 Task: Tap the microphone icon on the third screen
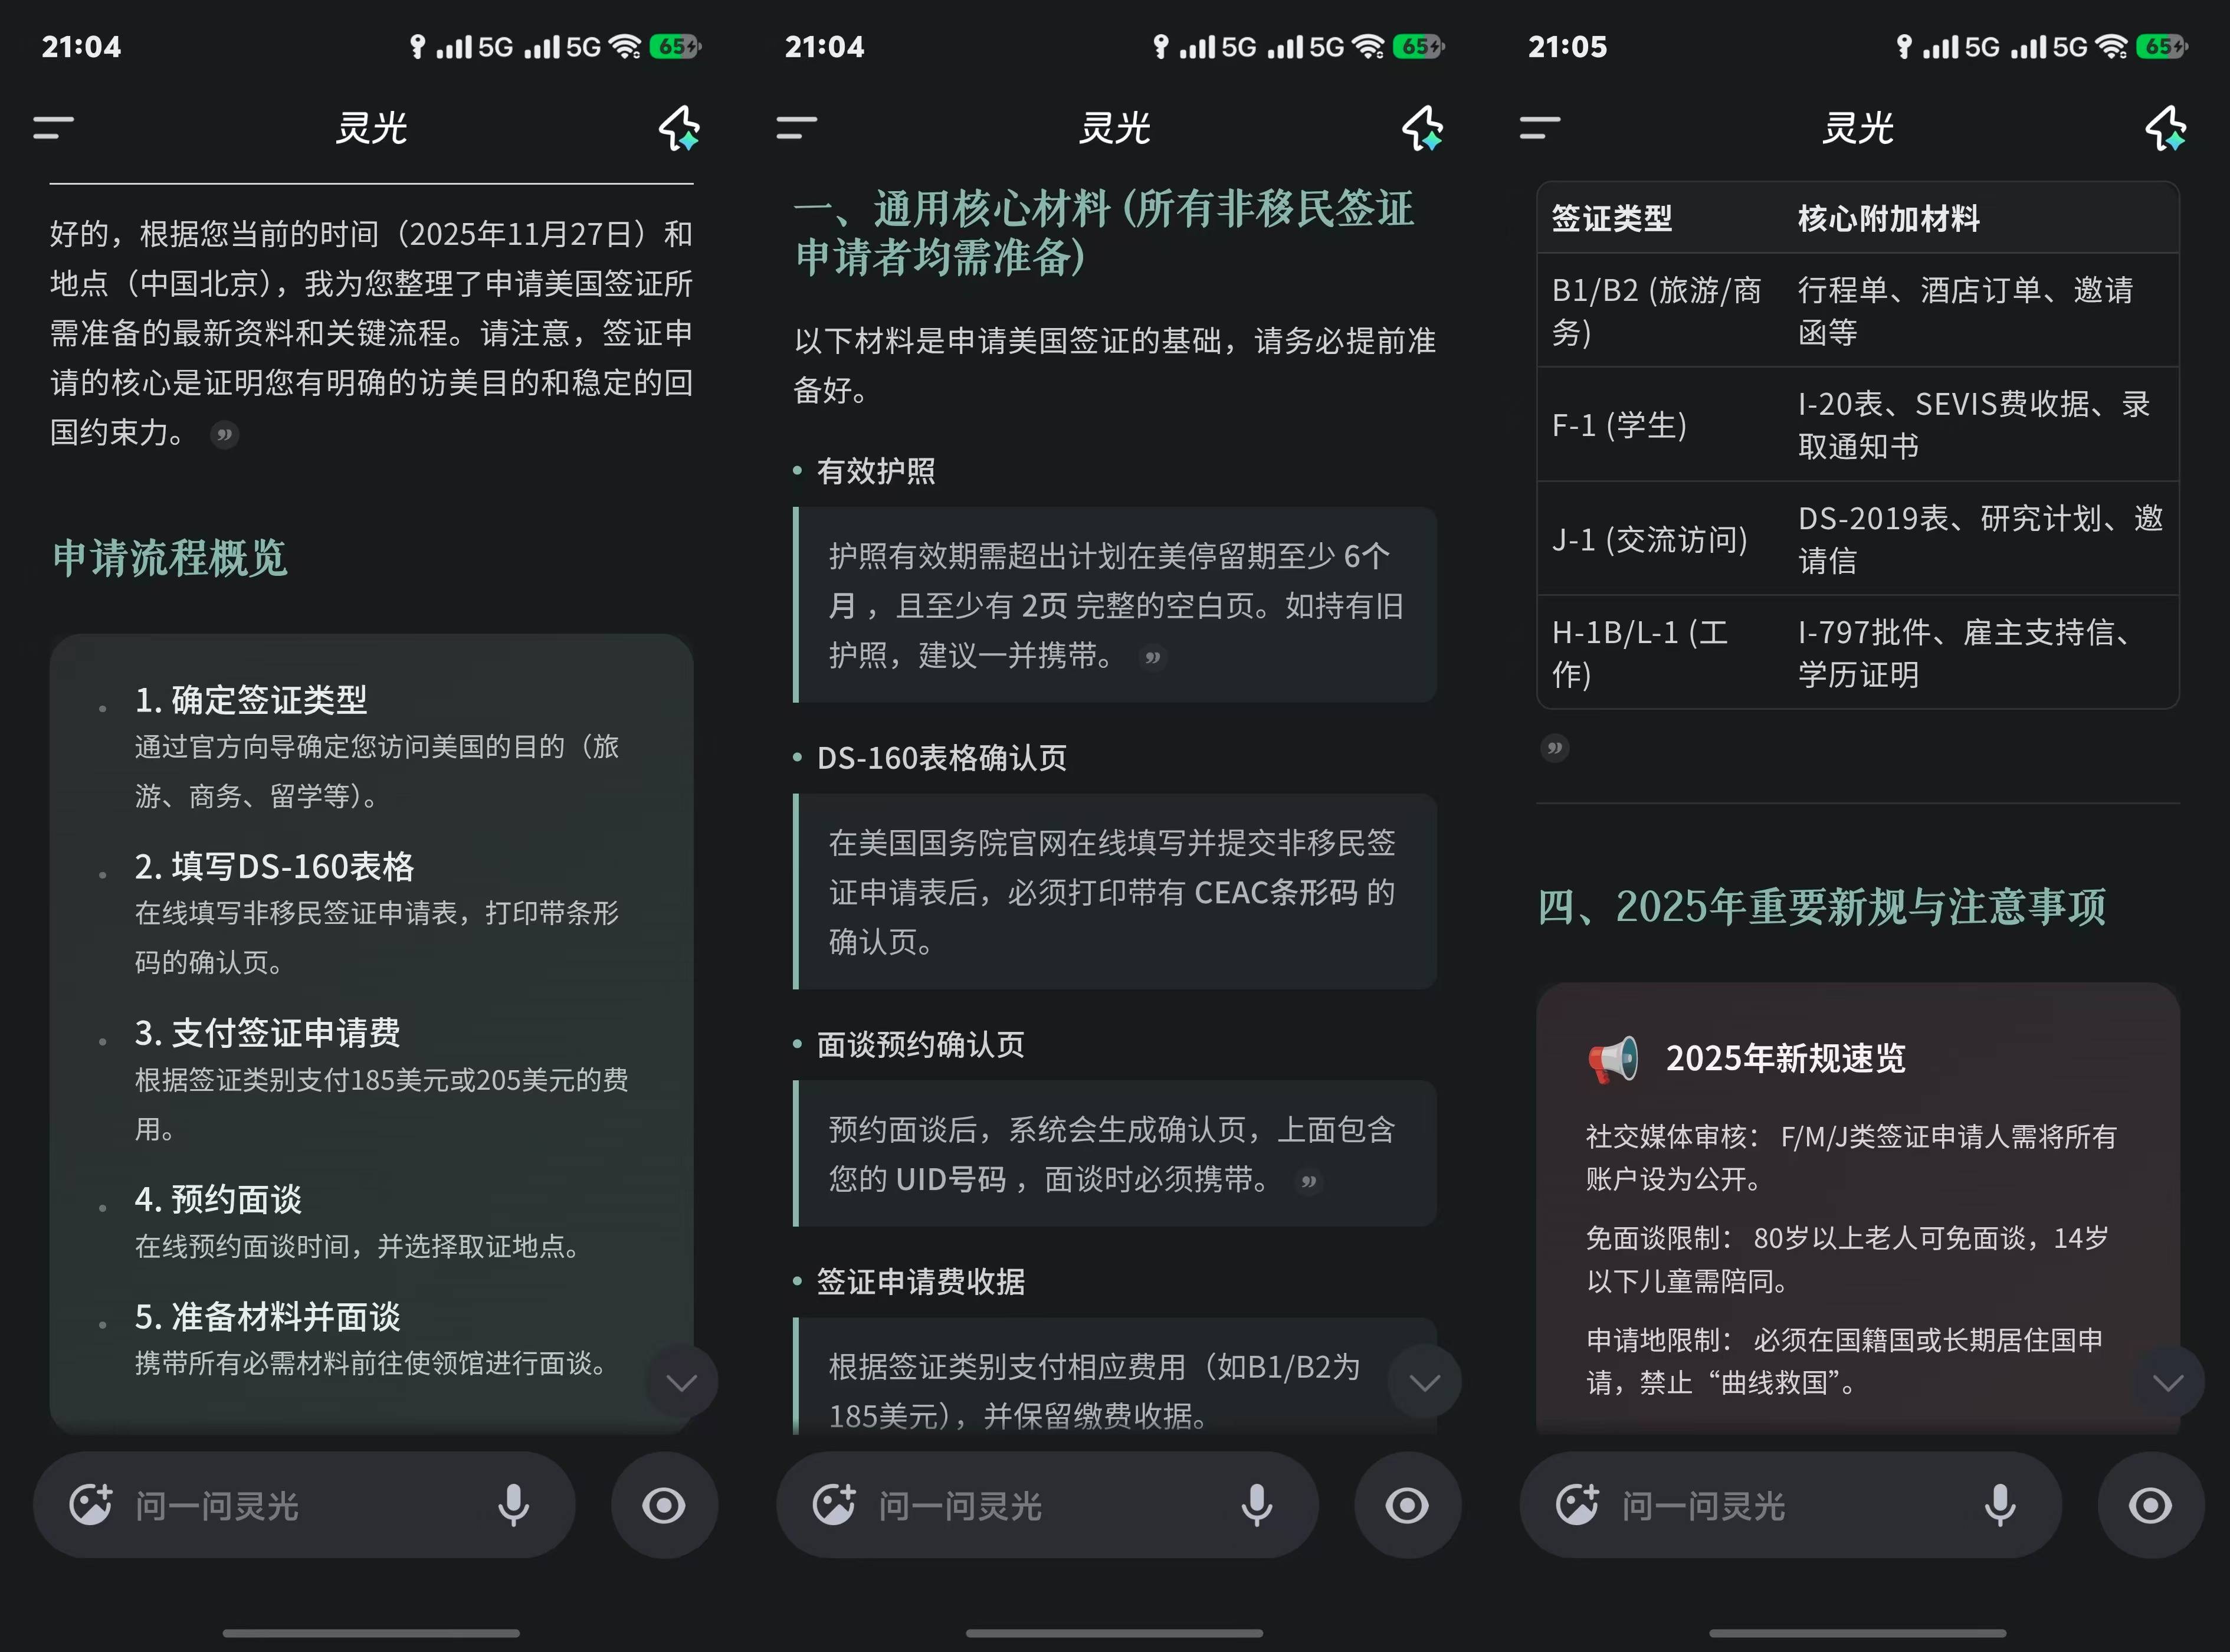click(1999, 1505)
